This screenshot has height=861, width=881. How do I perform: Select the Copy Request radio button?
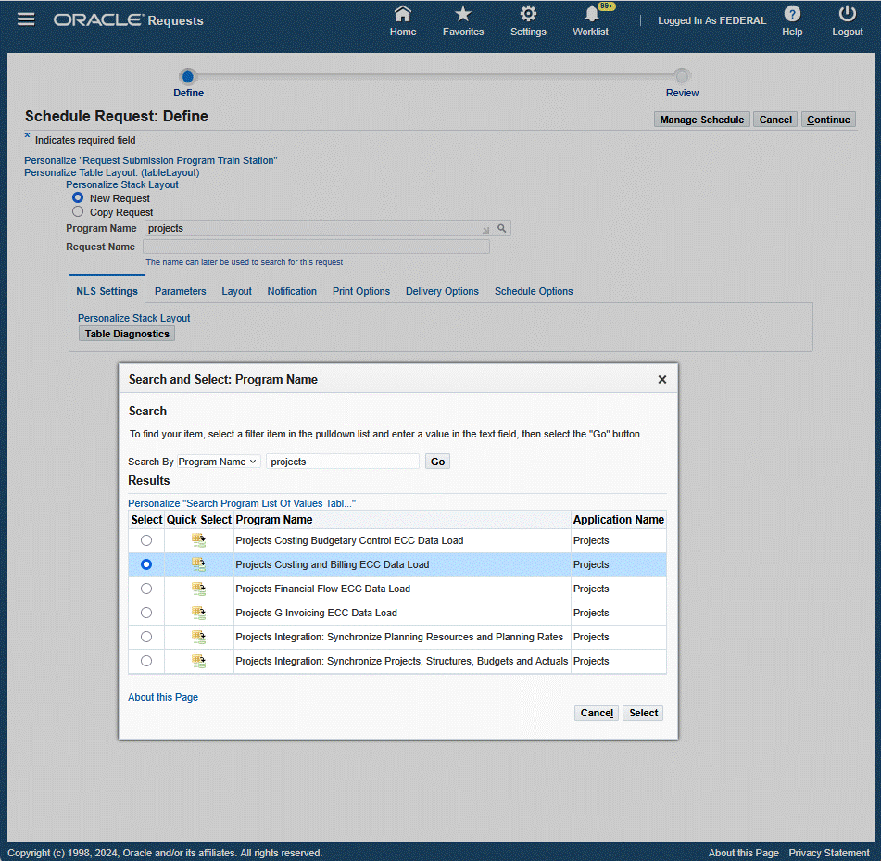(78, 211)
